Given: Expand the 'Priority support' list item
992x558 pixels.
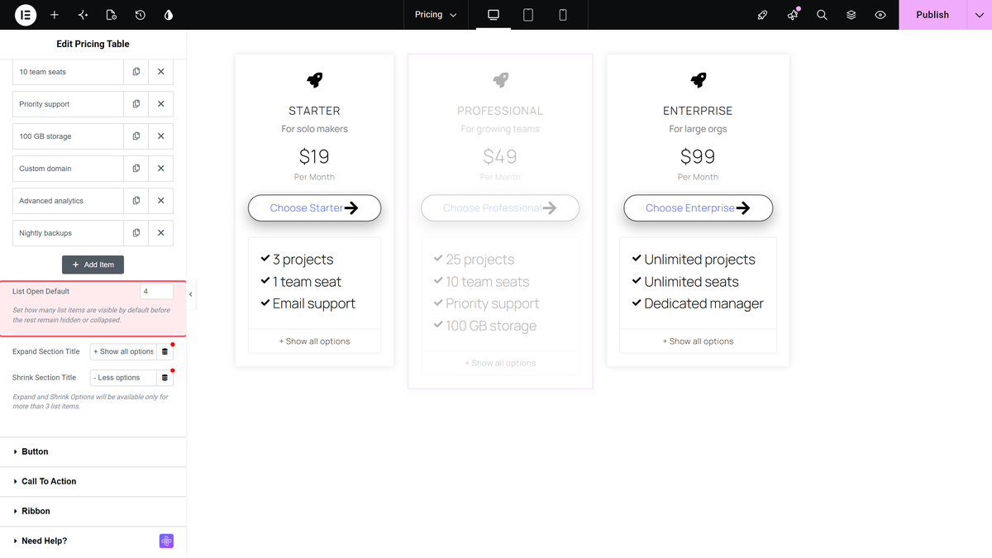Looking at the screenshot, I should click(x=68, y=104).
